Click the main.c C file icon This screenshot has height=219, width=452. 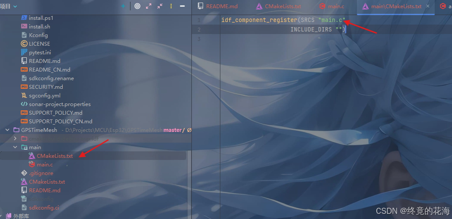pyautogui.click(x=32, y=164)
